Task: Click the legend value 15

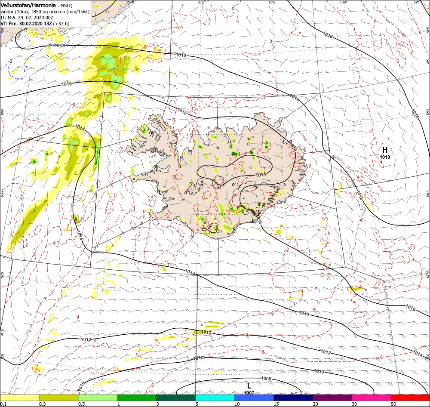Action: pyautogui.click(x=276, y=404)
